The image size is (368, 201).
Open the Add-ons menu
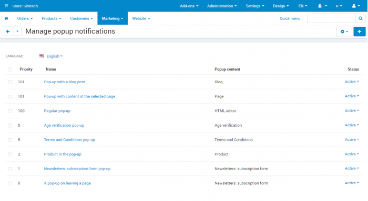point(189,6)
